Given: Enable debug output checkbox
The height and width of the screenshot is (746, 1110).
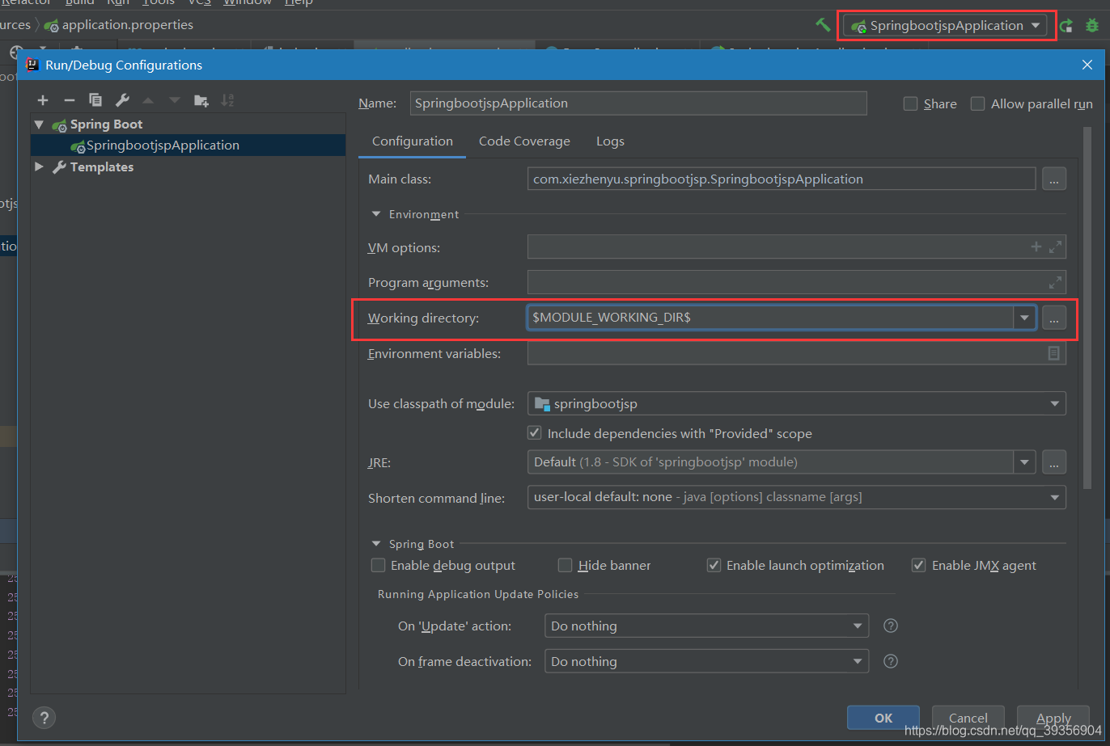Looking at the screenshot, I should pos(378,566).
